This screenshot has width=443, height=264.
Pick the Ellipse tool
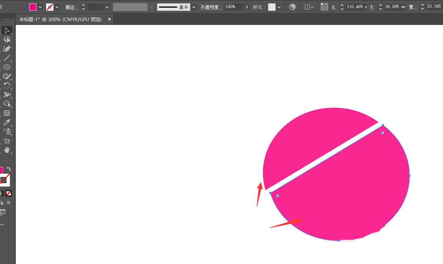click(x=7, y=67)
